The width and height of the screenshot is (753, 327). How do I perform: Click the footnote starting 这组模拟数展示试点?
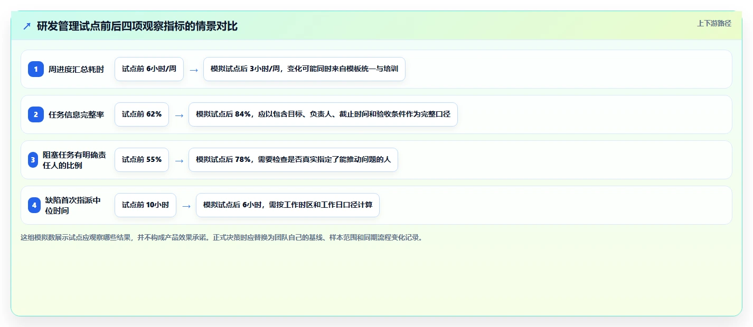click(x=221, y=237)
